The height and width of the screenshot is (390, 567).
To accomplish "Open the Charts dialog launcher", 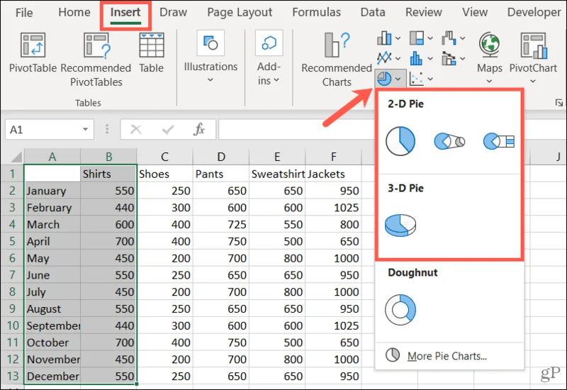I will (559, 103).
